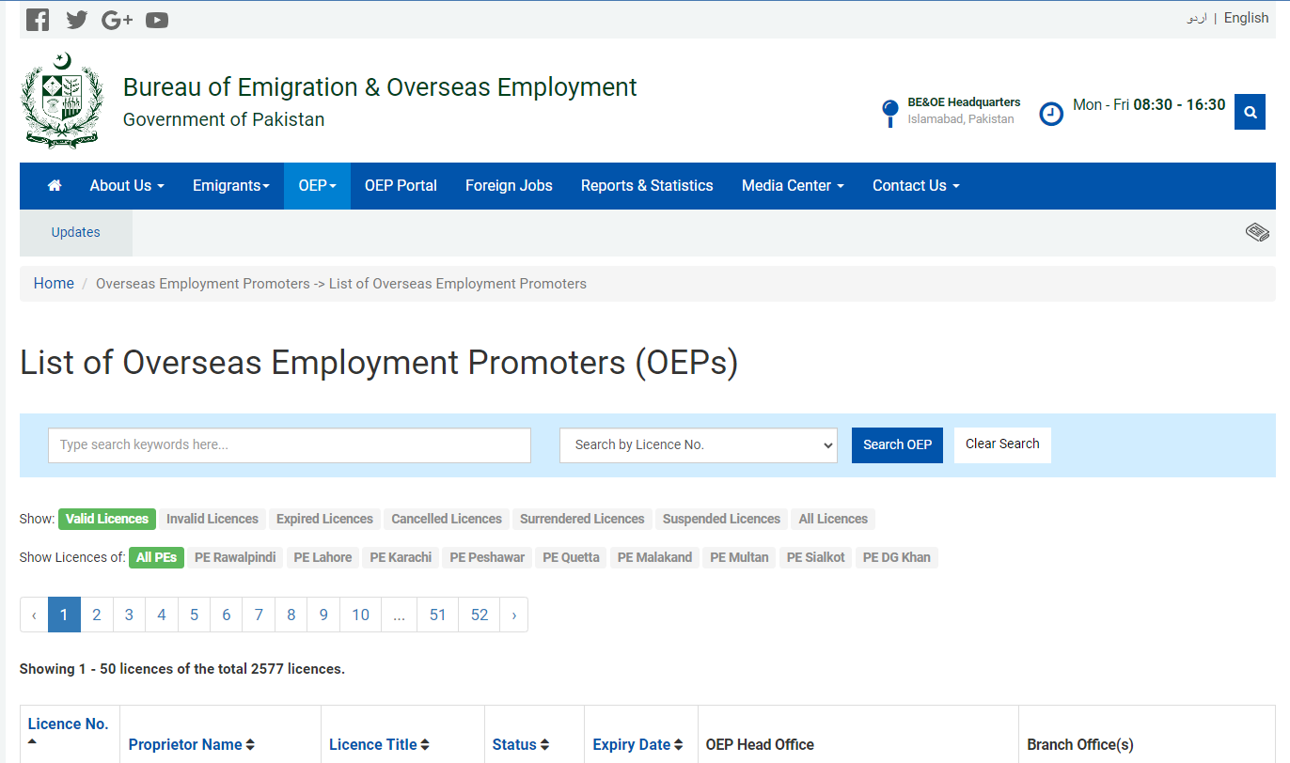Screen dimensions: 1290x763
Task: Go to pagination page 8
Action: [291, 615]
